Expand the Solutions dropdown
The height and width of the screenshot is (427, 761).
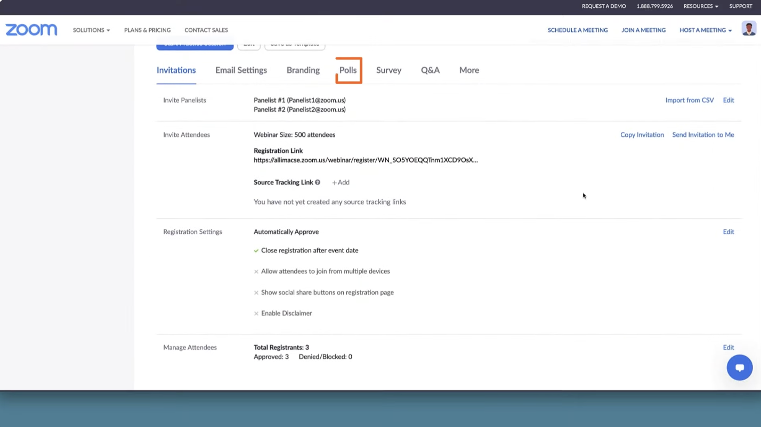pos(91,30)
